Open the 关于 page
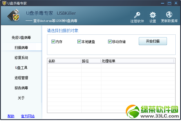This screenshot has width=181, height=122. (21, 98)
